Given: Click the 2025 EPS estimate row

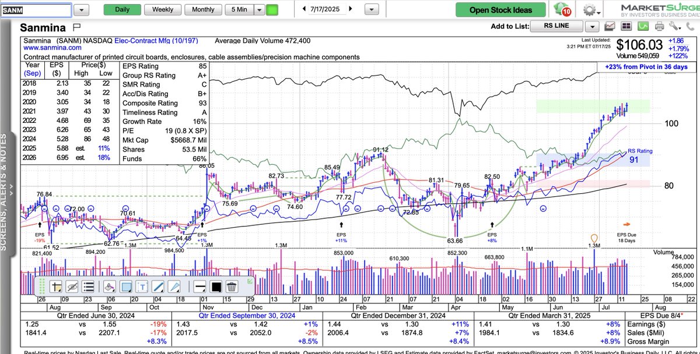Looking at the screenshot, I should pos(70,149).
